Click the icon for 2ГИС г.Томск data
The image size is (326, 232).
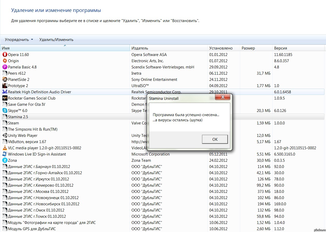coord(5,216)
